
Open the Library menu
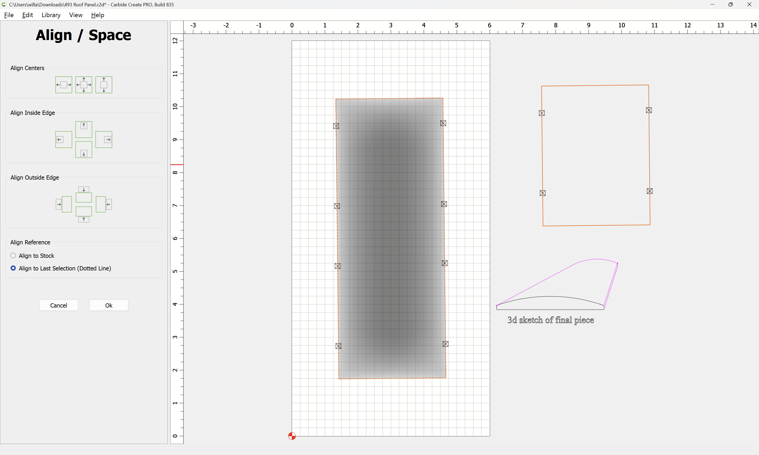(x=51, y=15)
